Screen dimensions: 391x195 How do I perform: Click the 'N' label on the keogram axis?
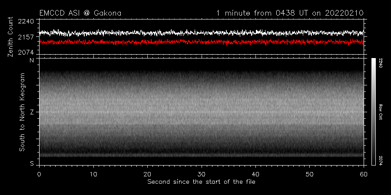(32, 61)
